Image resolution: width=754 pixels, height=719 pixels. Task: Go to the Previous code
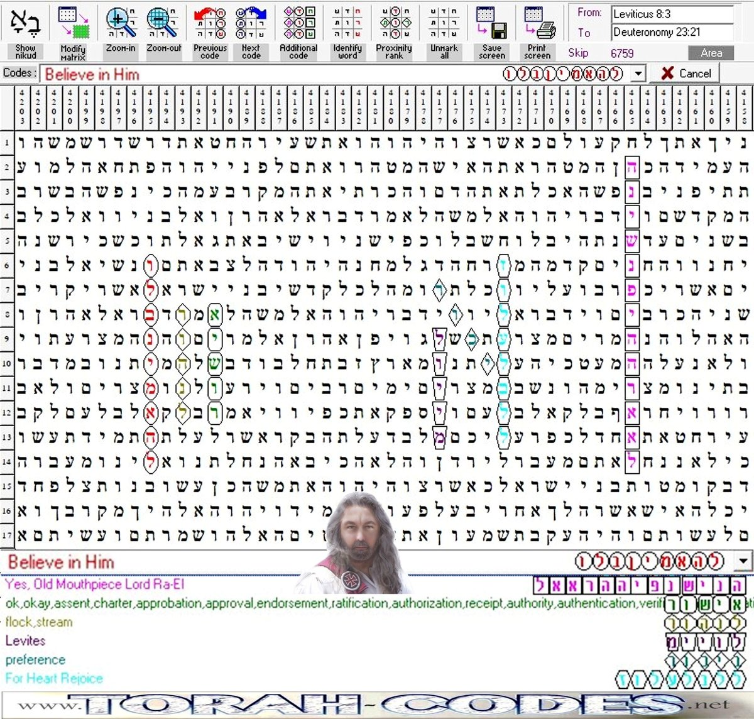click(x=209, y=28)
